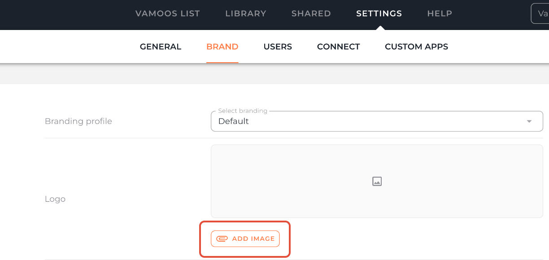
Task: Click the HELP item in the navigation bar
Action: pyautogui.click(x=440, y=13)
